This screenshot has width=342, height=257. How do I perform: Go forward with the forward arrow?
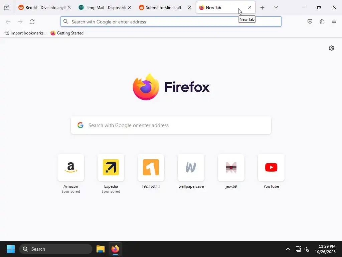tap(20, 22)
